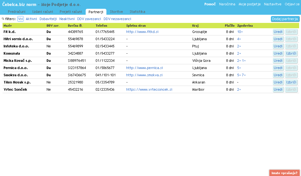The width and height of the screenshot is (301, 176).
Task: Filter partners by Aktivni
Action: pyautogui.click(x=31, y=19)
